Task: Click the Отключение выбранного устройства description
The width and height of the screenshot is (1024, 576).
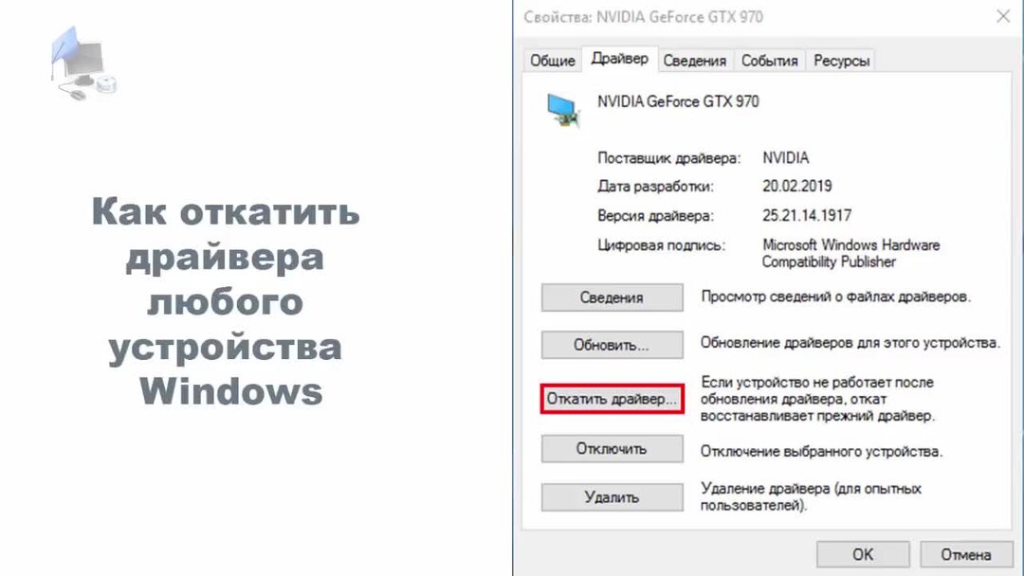Action: click(x=821, y=451)
